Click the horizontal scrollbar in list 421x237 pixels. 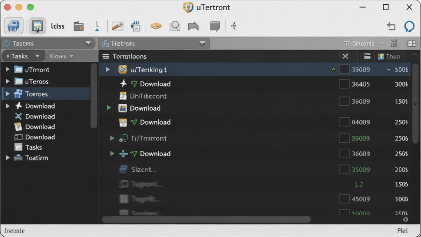click(x=206, y=220)
